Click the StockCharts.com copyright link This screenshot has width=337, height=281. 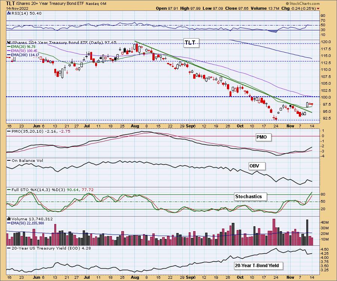pyautogui.click(x=303, y=3)
